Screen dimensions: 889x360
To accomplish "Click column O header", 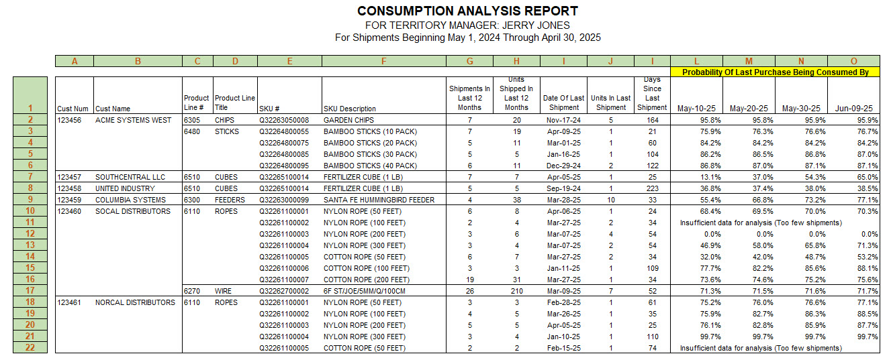I will coord(853,61).
